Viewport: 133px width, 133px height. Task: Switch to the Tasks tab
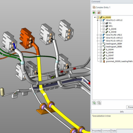pos(114,131)
